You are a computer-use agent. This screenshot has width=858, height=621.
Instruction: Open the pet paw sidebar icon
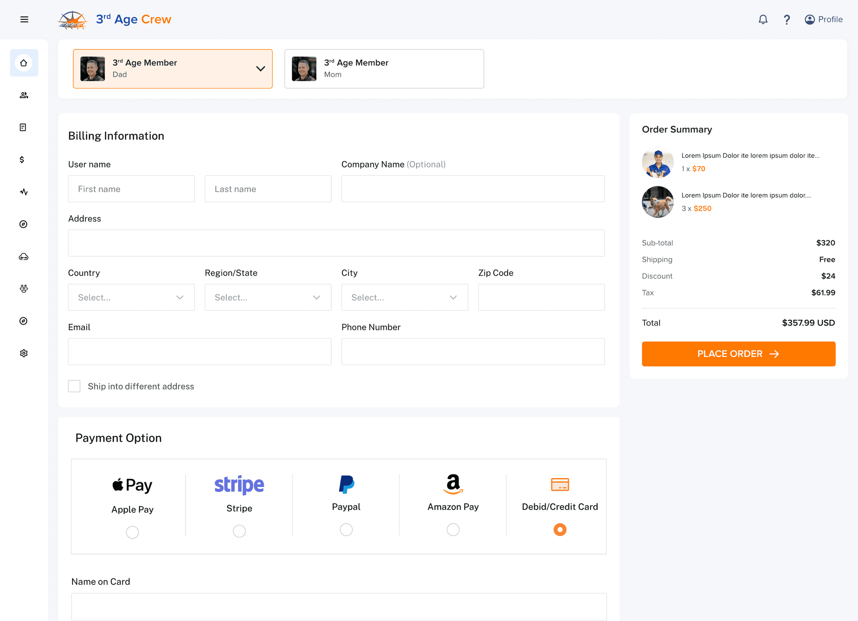(24, 289)
